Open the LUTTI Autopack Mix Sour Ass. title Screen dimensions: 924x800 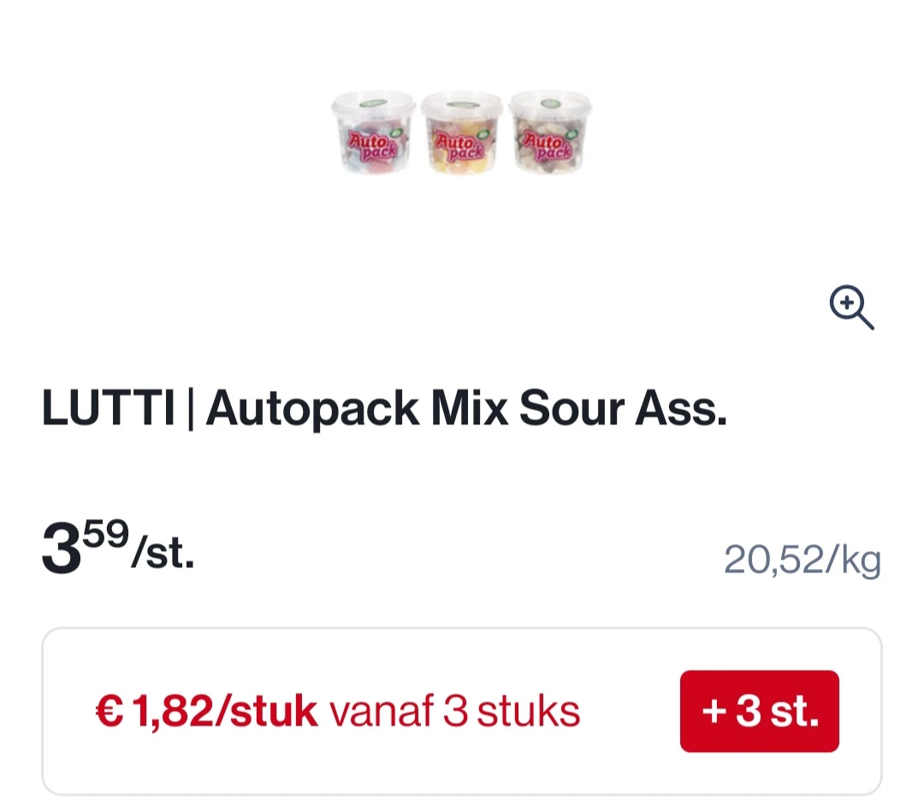(385, 409)
